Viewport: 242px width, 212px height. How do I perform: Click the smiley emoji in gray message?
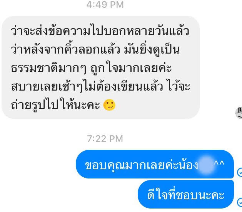[109, 105]
